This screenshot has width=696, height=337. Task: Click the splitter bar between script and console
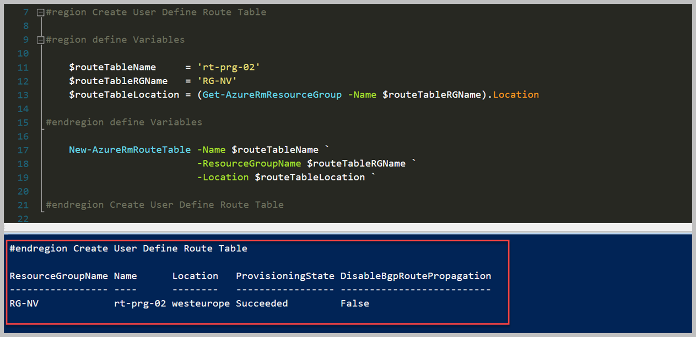348,227
